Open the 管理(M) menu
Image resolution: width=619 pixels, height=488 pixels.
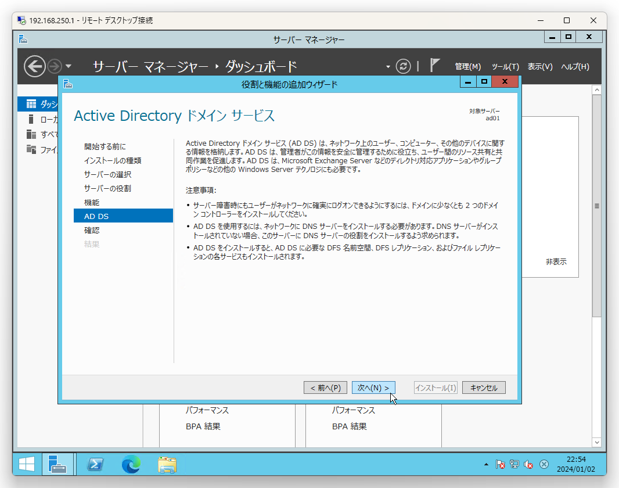(468, 67)
